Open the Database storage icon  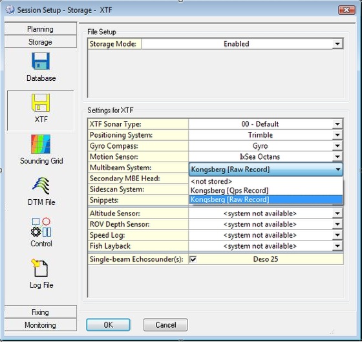41,61
